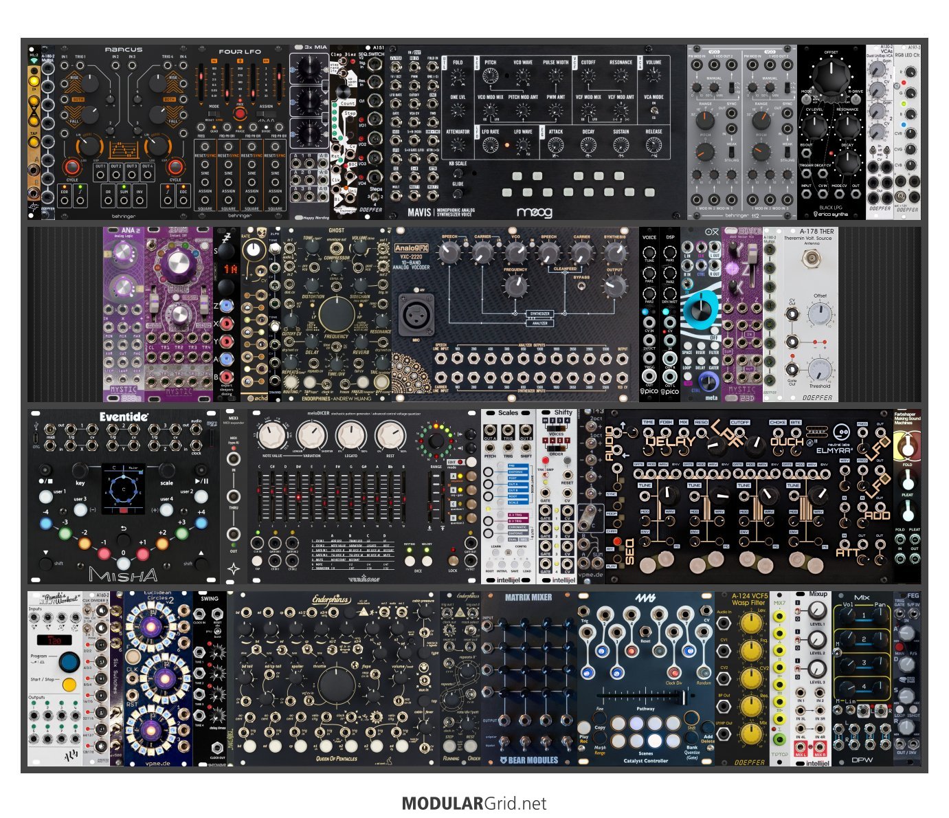Click the AnalogFX vocoder MIC XLR input
Image resolution: width=949 pixels, height=818 pixels.
point(417,314)
